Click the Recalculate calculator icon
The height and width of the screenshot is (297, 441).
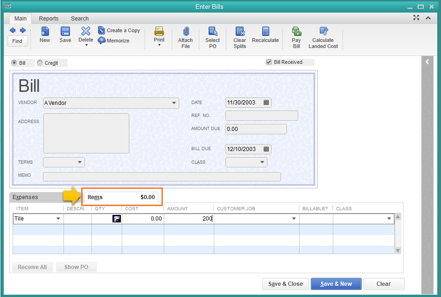pyautogui.click(x=266, y=31)
